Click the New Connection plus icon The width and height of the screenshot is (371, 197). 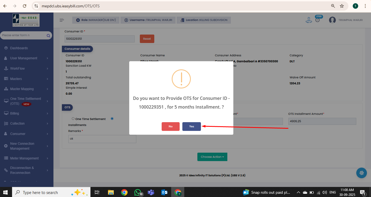tap(6, 146)
